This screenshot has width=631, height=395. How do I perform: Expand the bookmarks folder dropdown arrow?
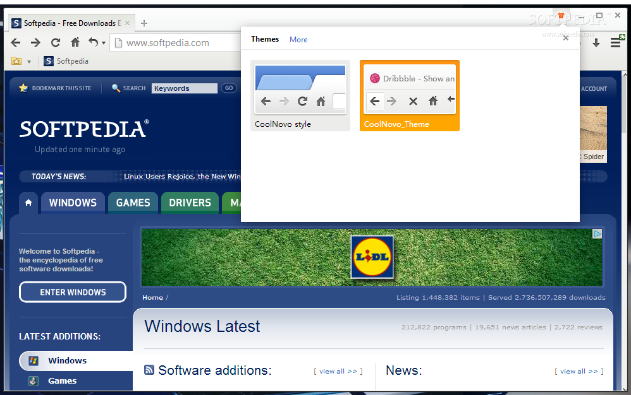(x=29, y=61)
